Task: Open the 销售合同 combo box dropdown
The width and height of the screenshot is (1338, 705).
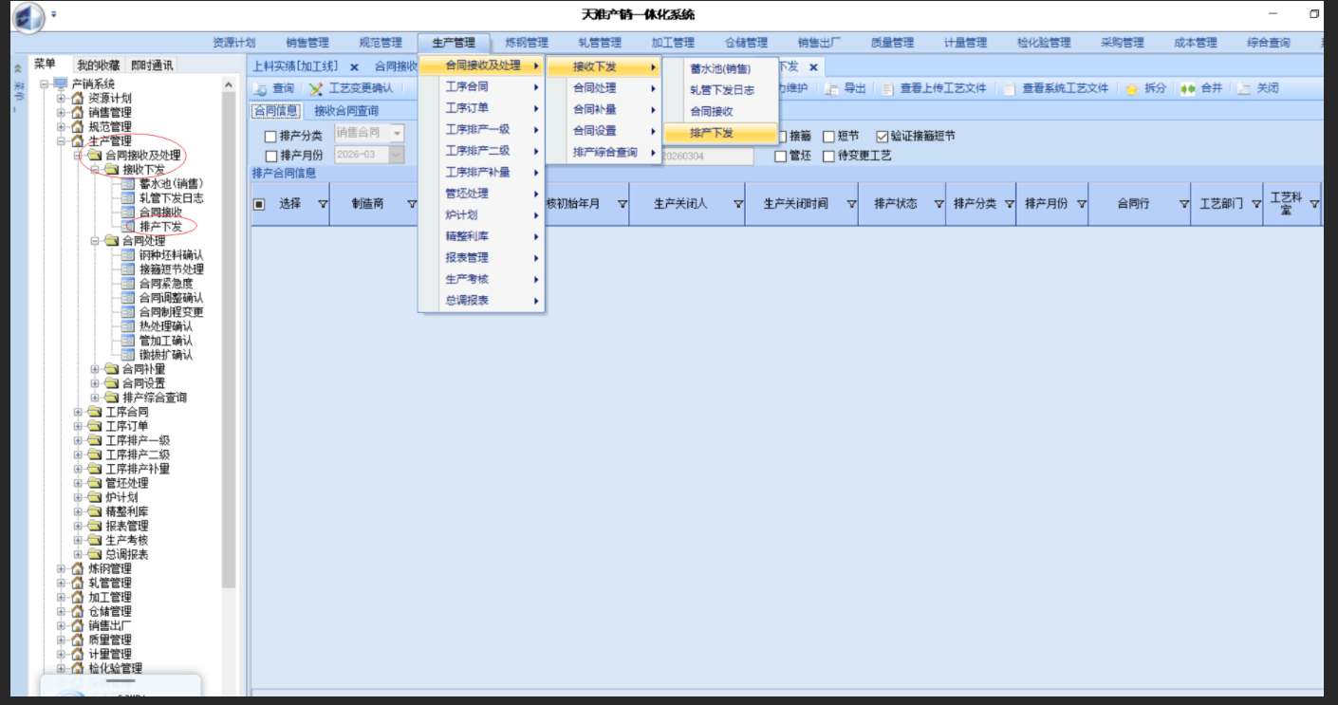Action: 397,134
